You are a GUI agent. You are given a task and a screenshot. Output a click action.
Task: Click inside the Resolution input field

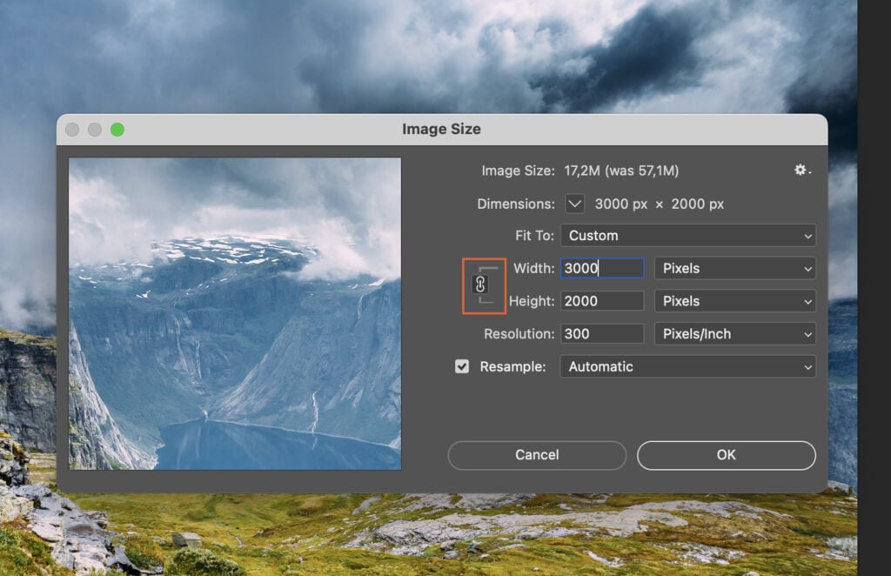[x=601, y=333]
